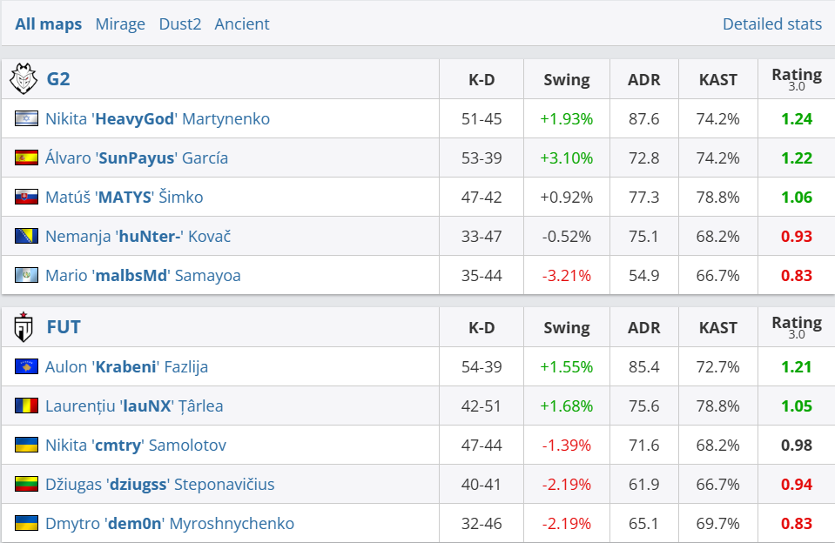Open the Detailed stats link
835x543 pixels.
pos(771,23)
